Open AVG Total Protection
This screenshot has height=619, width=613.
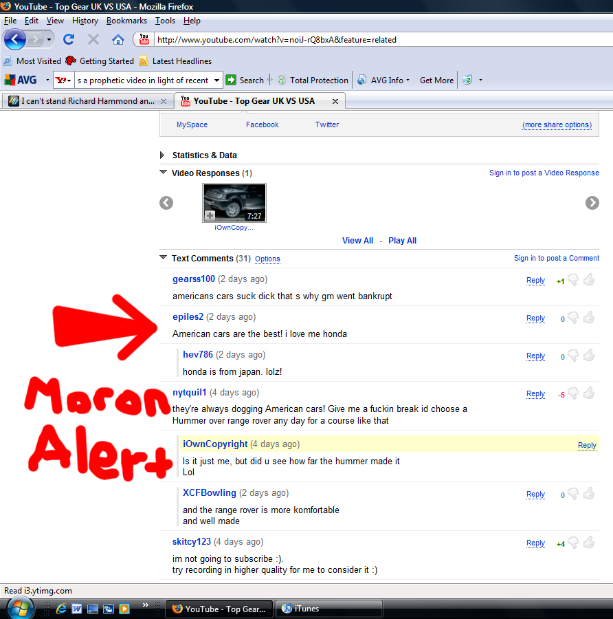point(313,80)
